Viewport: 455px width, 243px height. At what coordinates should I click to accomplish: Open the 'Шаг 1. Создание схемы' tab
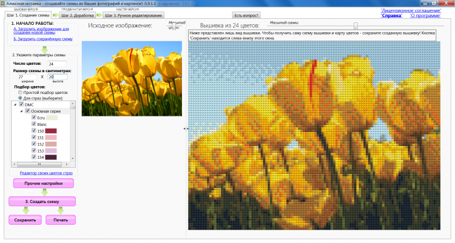pyautogui.click(x=28, y=15)
